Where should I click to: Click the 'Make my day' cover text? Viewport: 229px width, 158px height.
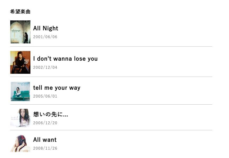pos(26,61)
